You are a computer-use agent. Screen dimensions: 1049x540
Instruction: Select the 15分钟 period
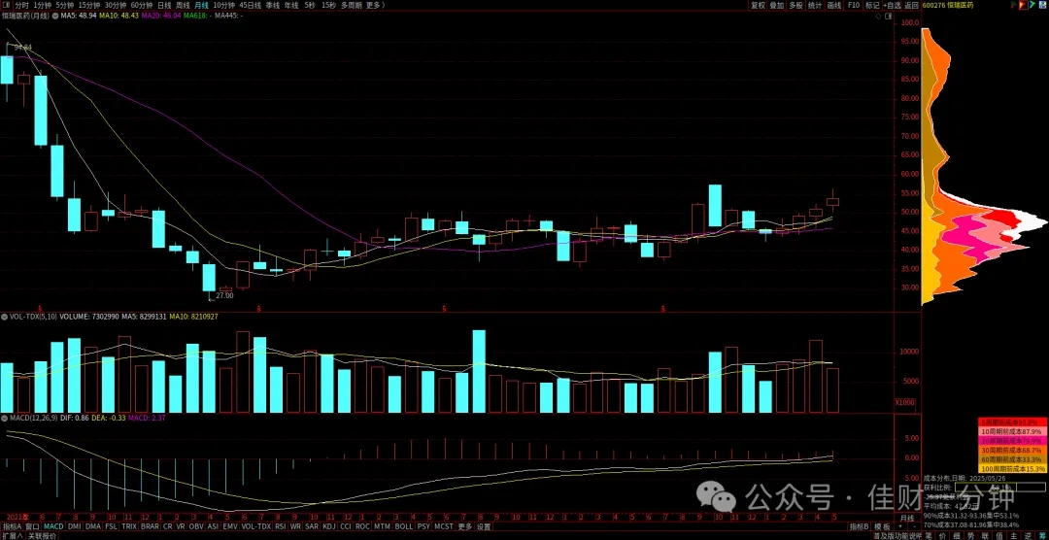(89, 5)
